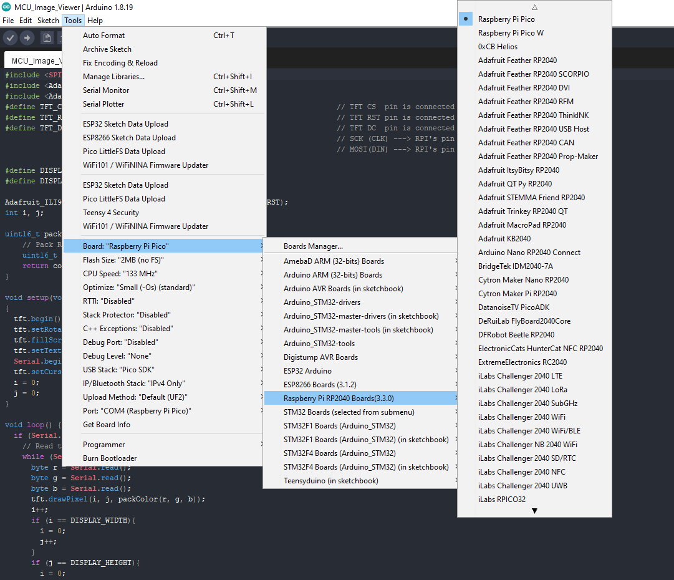Click the New sketch document icon
Viewport: 674px width, 580px height.
click(47, 38)
